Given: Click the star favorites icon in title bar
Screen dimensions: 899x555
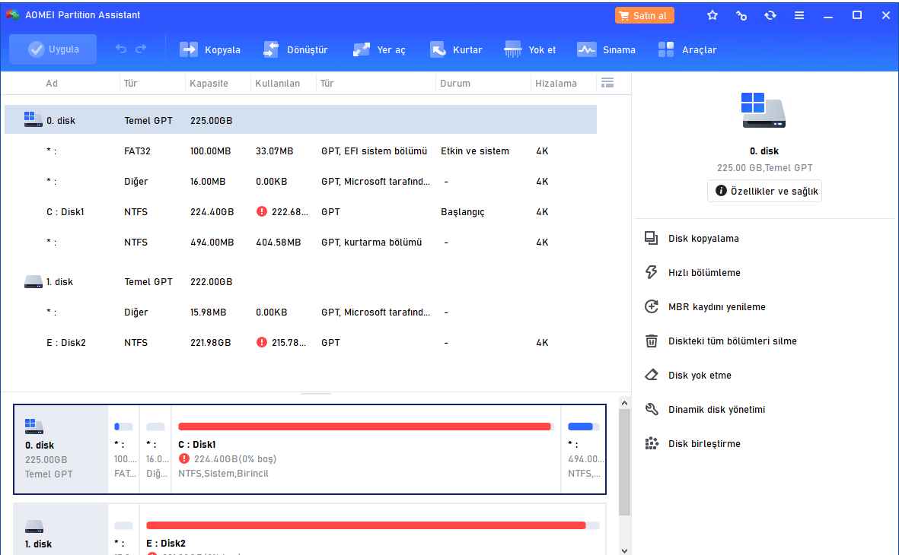Looking at the screenshot, I should (x=713, y=15).
